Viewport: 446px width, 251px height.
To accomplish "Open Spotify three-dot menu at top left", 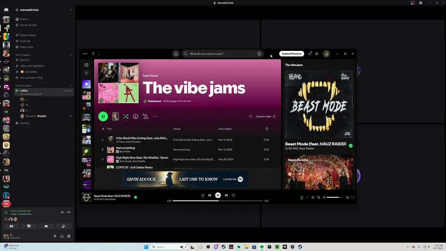I will pos(85,54).
